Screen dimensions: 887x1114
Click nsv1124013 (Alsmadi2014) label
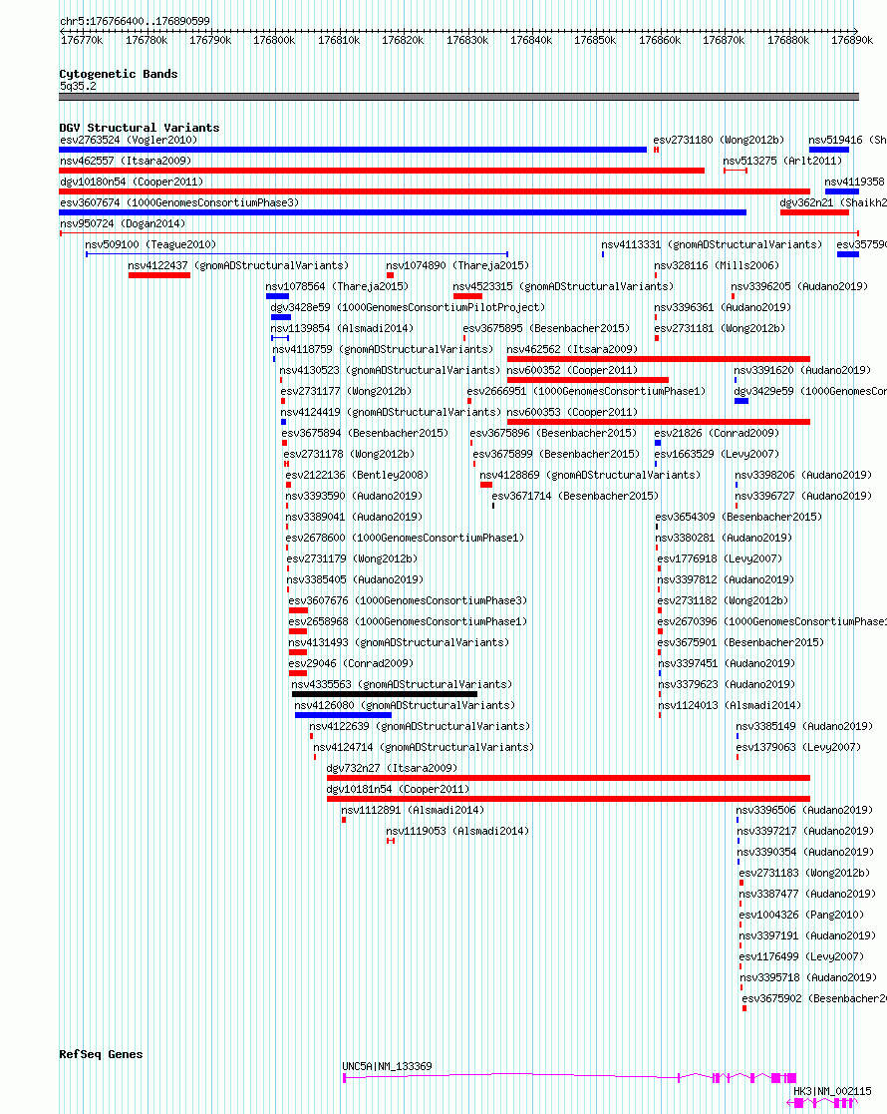click(x=730, y=705)
